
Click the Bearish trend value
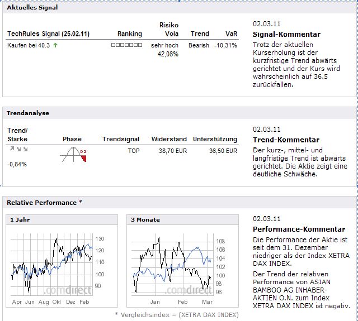tap(199, 45)
